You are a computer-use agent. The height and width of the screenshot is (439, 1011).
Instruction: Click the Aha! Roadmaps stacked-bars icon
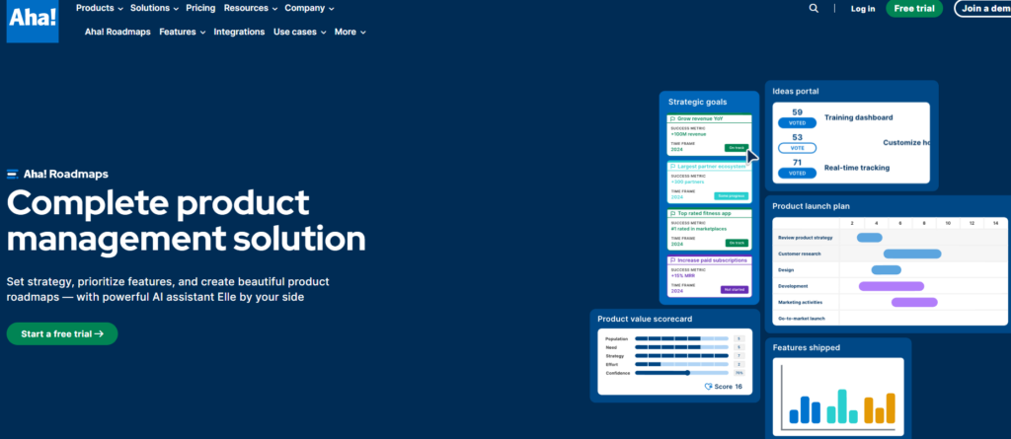coord(12,174)
